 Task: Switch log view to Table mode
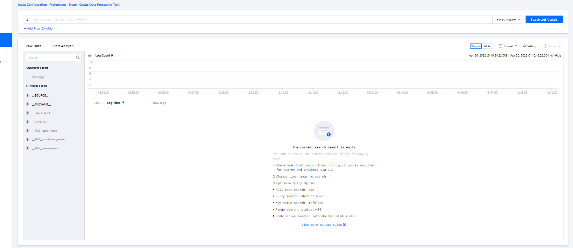[487, 46]
